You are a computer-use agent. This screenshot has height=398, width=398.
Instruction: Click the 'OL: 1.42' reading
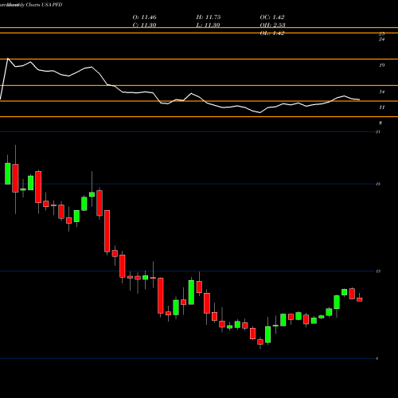pyautogui.click(x=272, y=33)
